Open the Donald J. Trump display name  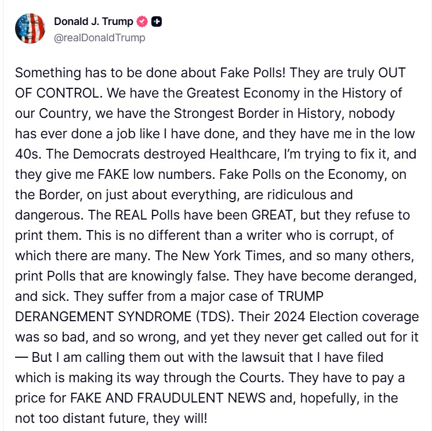click(93, 22)
